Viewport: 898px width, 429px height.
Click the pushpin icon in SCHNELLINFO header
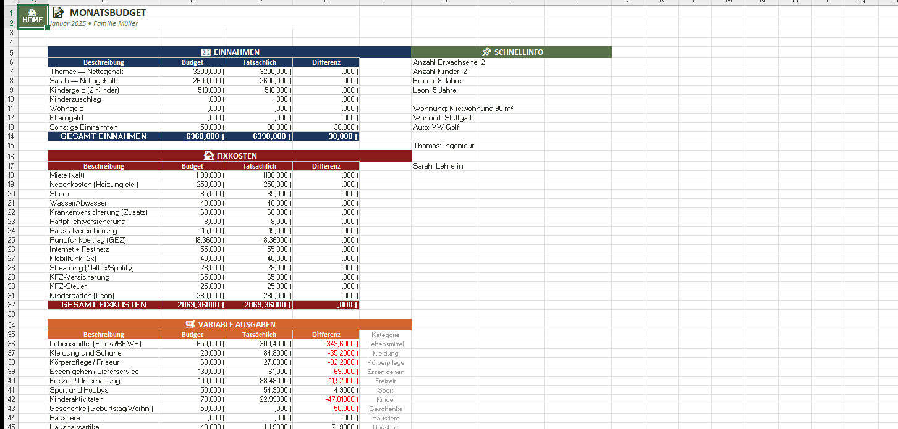[x=486, y=52]
